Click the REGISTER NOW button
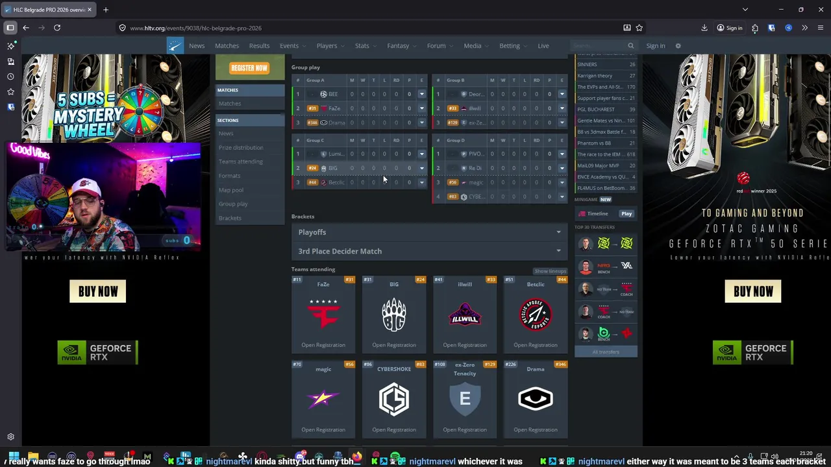 (249, 67)
